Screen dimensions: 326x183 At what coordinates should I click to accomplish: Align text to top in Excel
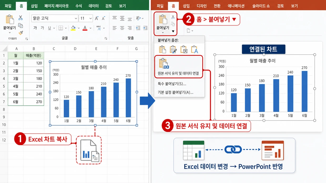coord(115,18)
